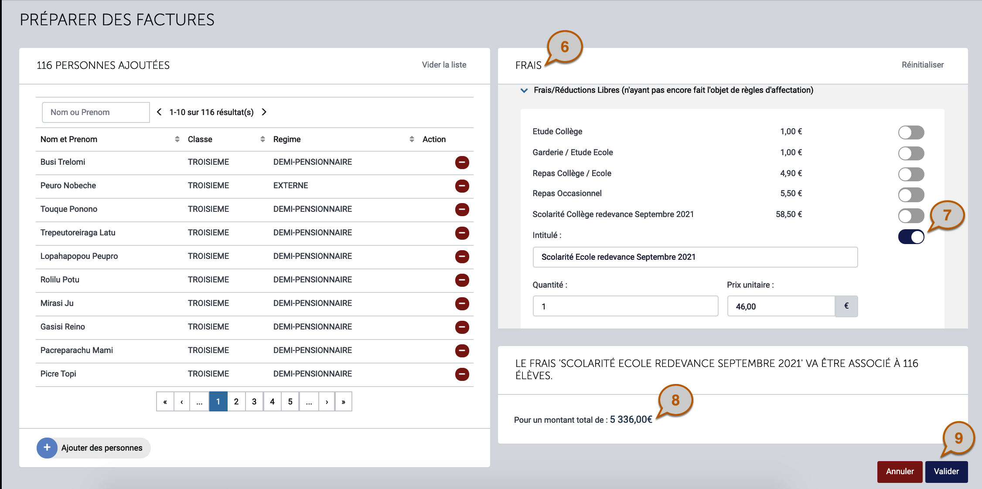Click the name Mirasi Ju
The height and width of the screenshot is (489, 982).
tap(57, 303)
